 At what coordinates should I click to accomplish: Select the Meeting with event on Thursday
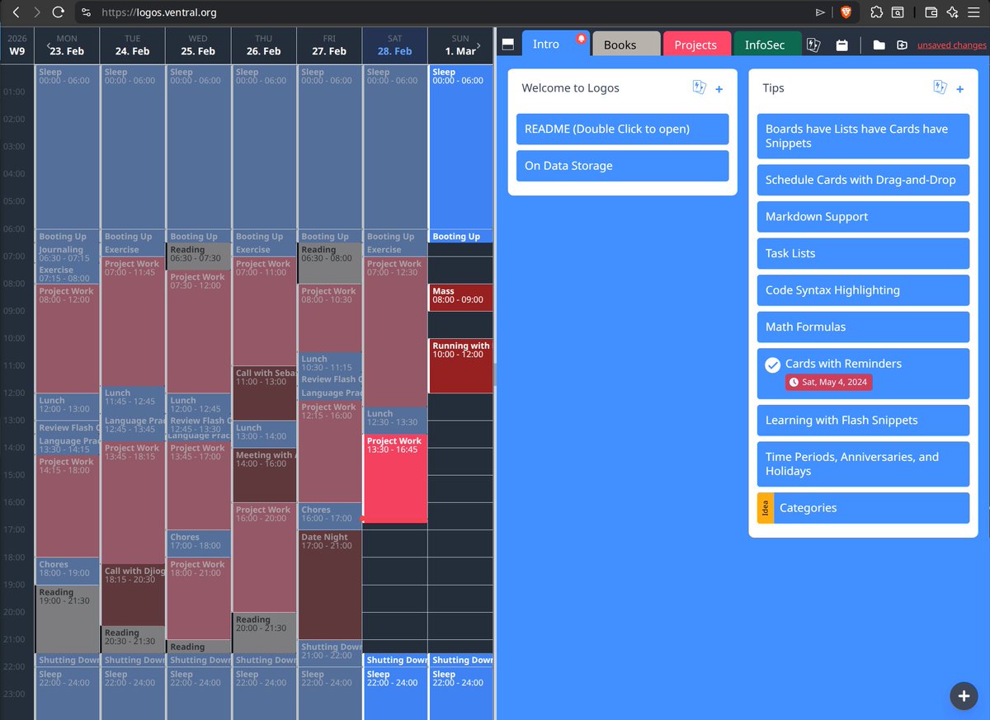[x=263, y=475]
